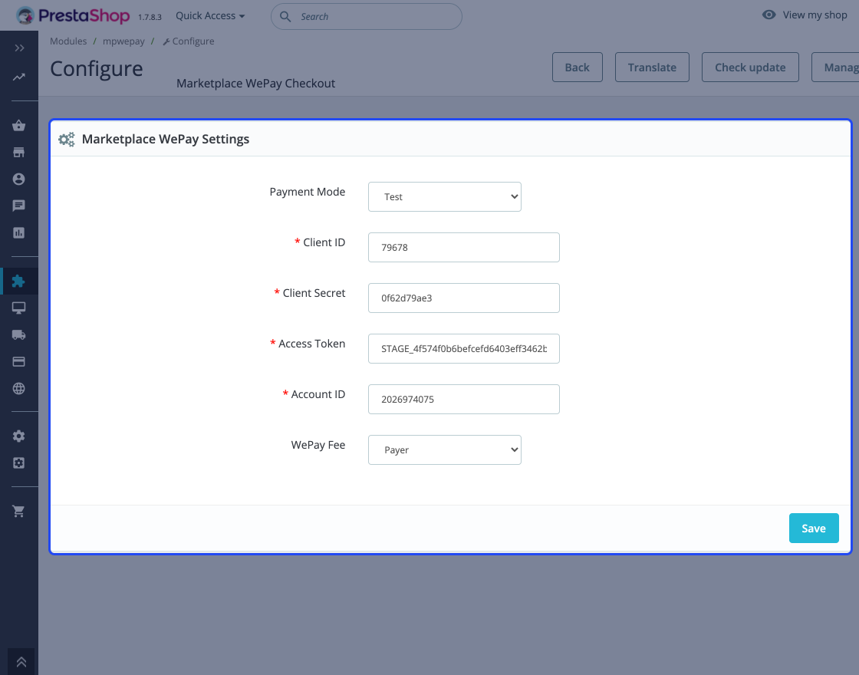Open Catalog store icon in sidebar

click(x=18, y=153)
